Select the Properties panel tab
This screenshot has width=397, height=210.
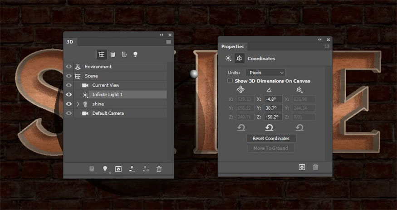232,46
